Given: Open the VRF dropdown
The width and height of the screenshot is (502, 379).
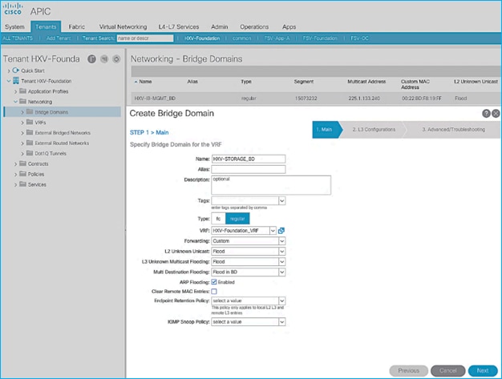Looking at the screenshot, I should [x=273, y=231].
